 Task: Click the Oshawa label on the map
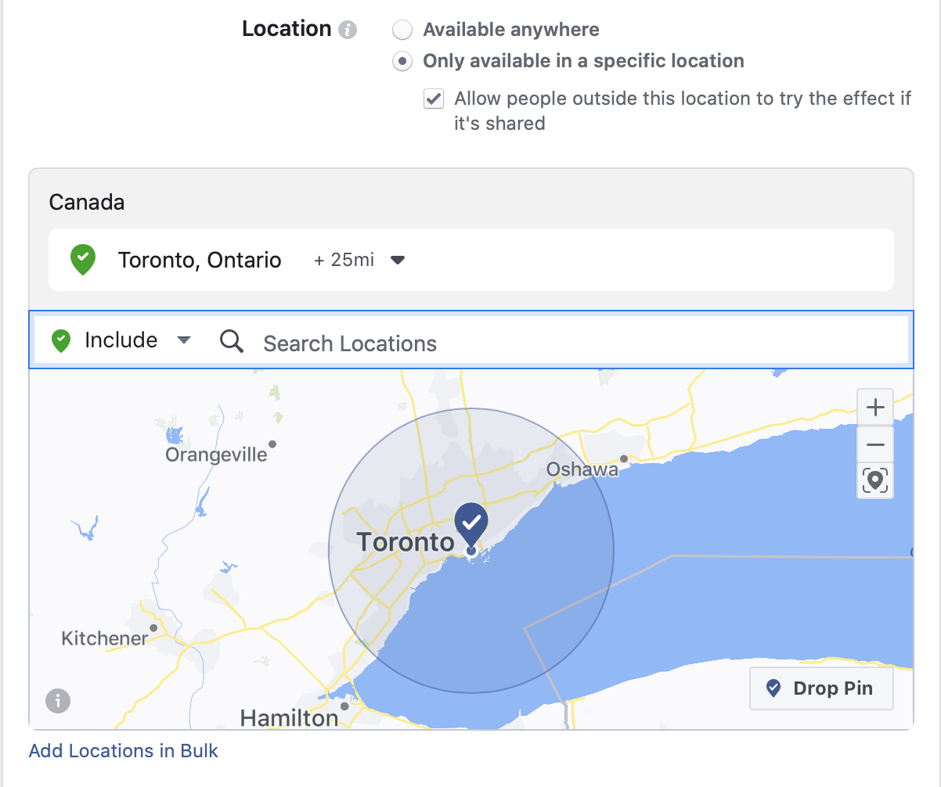(x=582, y=469)
